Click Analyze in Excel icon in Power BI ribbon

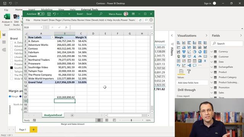pyautogui.click(x=7, y=17)
